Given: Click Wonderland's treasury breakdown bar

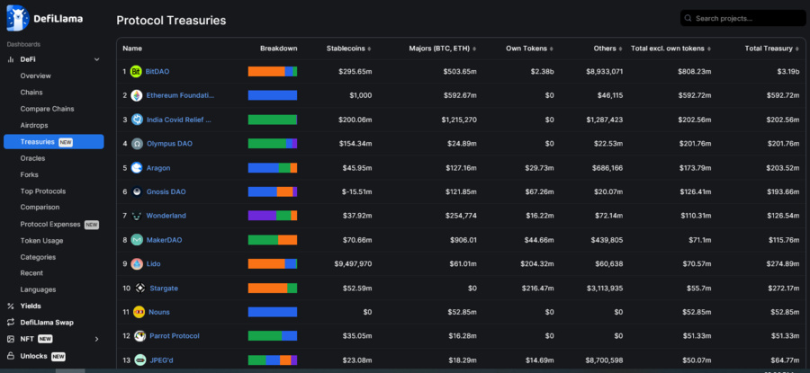Looking at the screenshot, I should 272,216.
